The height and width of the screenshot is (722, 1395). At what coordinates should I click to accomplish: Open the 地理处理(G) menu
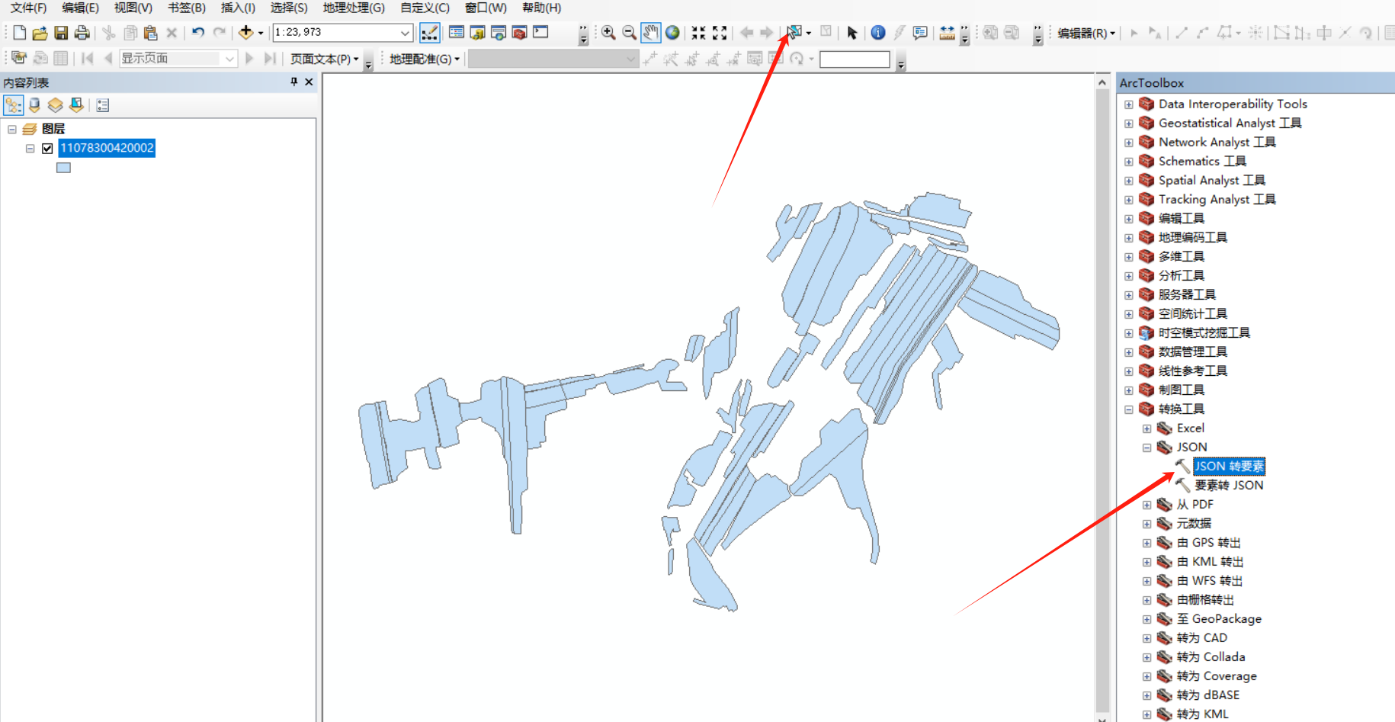point(354,8)
